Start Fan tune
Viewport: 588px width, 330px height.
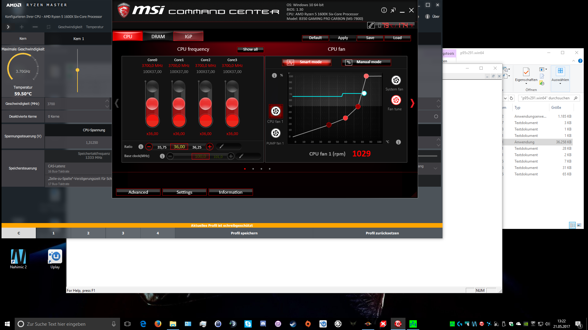[x=396, y=100]
